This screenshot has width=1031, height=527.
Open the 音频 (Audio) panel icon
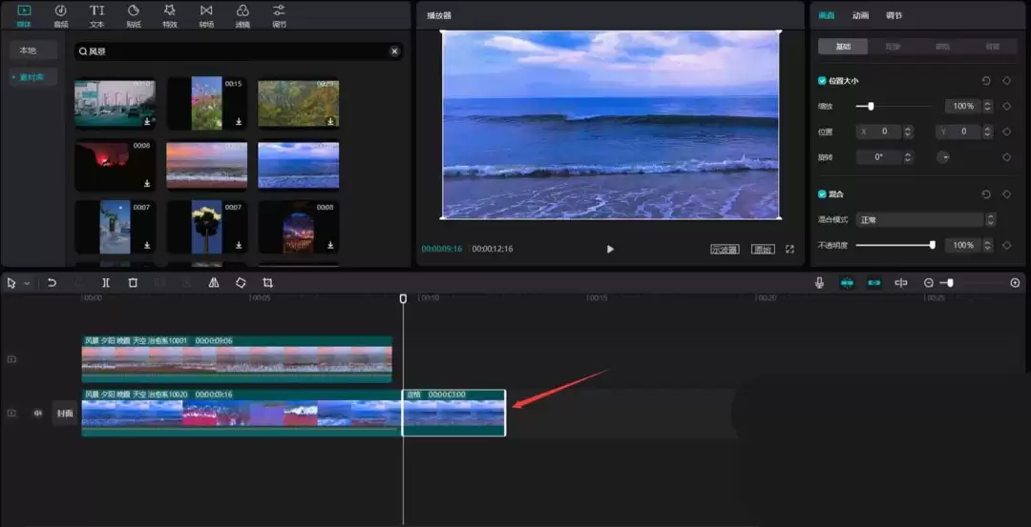click(x=60, y=14)
